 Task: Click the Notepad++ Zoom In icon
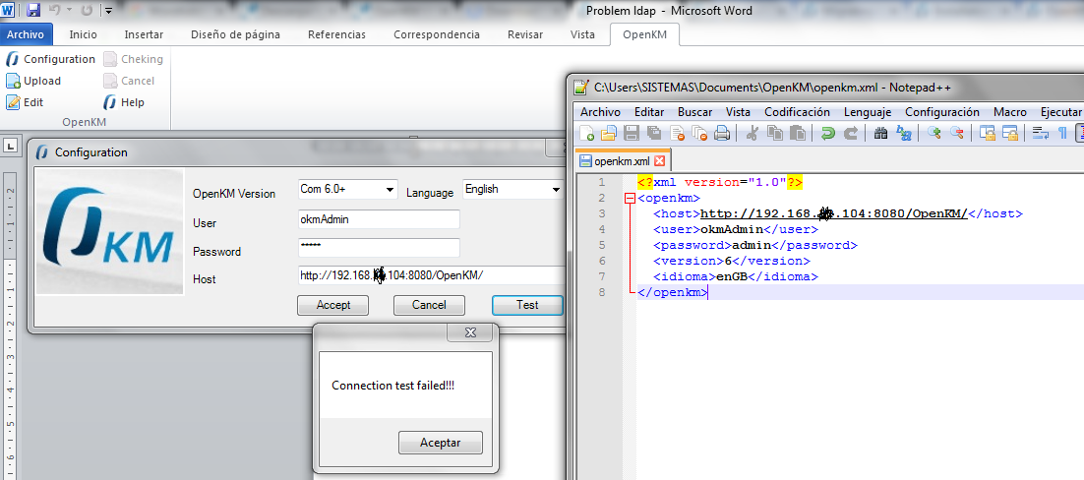click(933, 134)
